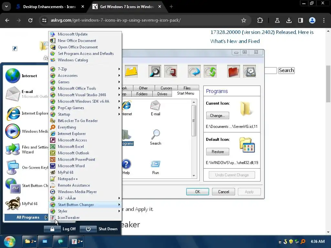Image resolution: width=331 pixels, height=248 pixels.
Task: Expand Start Button Changer submenu
Action: click(x=85, y=204)
